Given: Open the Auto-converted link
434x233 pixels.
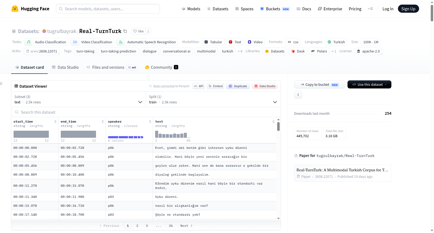Looking at the screenshot, I should (x=164, y=86).
